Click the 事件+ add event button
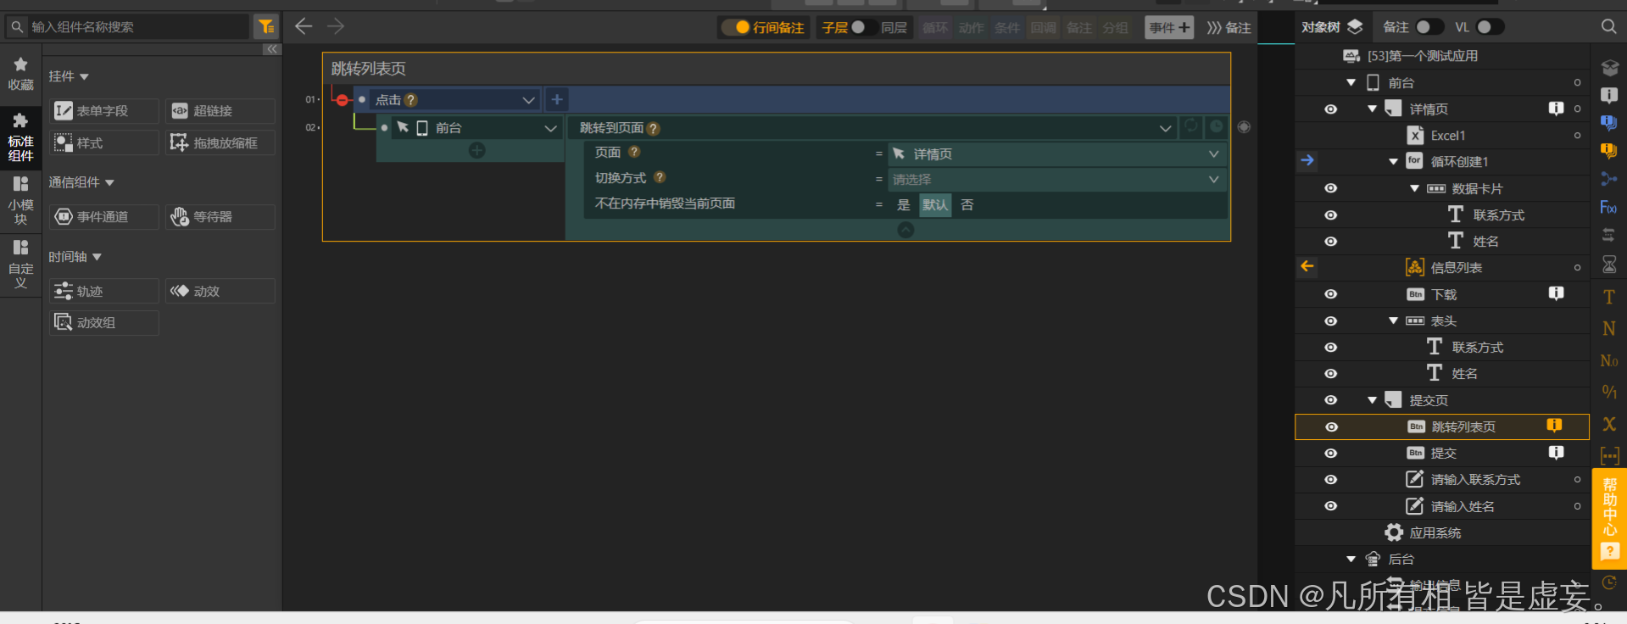Image resolution: width=1627 pixels, height=624 pixels. [x=1169, y=27]
